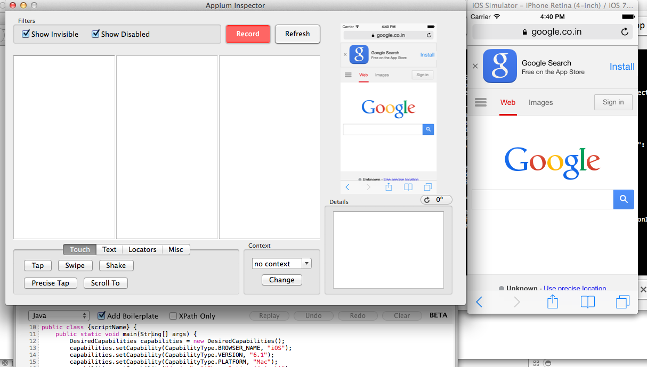
Task: Click the 'public class {scriptName}' code line
Action: pyautogui.click(x=89, y=327)
